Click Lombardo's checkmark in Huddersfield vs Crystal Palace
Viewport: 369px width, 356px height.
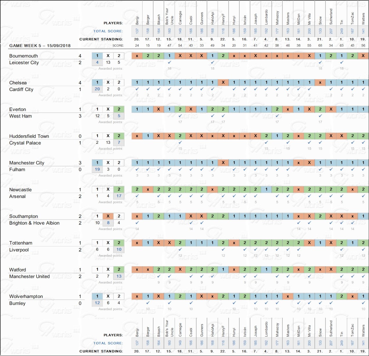pyautogui.click(x=266, y=143)
